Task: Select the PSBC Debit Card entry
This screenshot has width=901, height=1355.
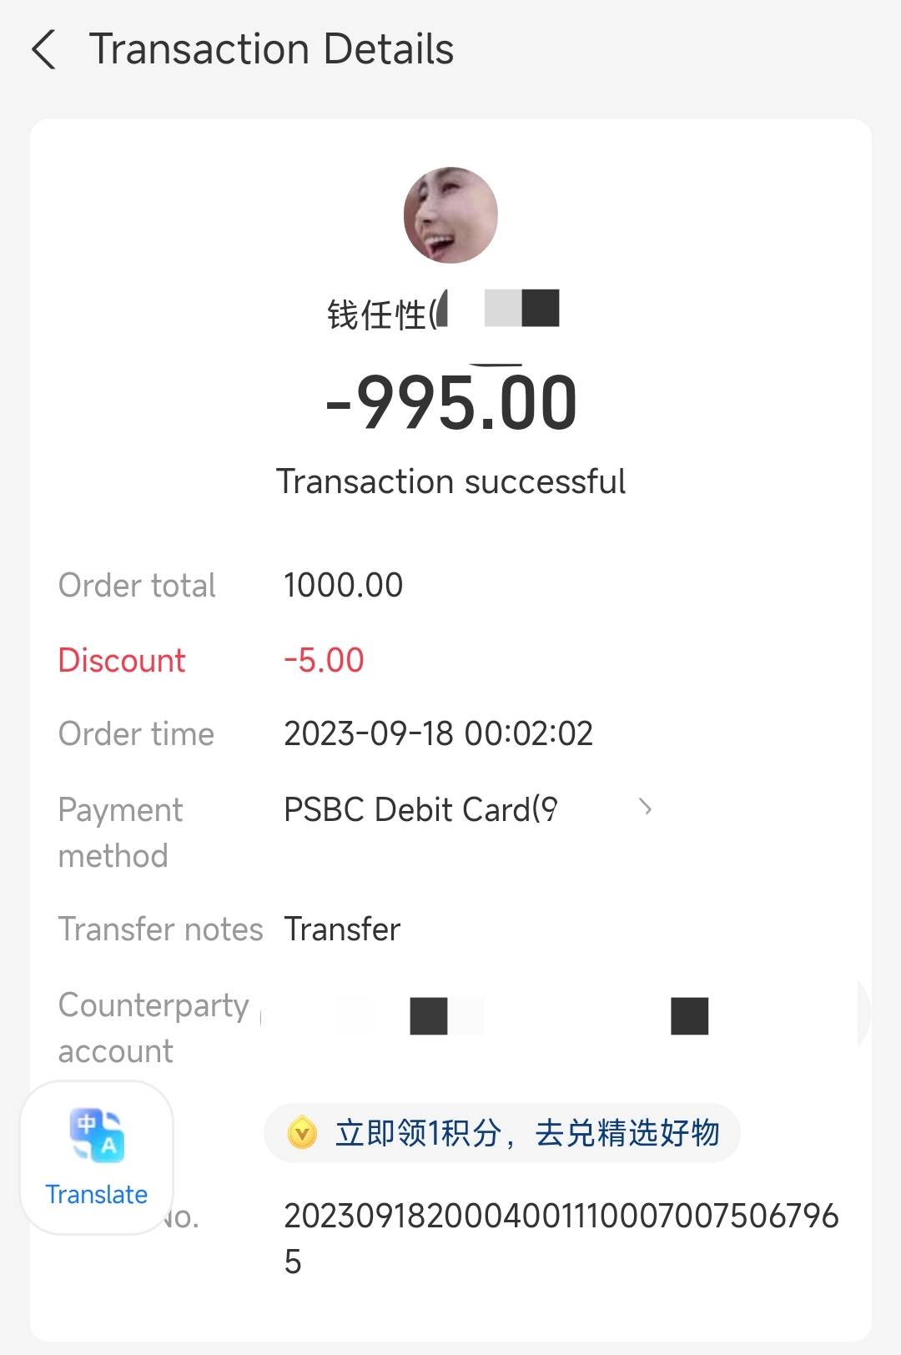Action: point(420,809)
